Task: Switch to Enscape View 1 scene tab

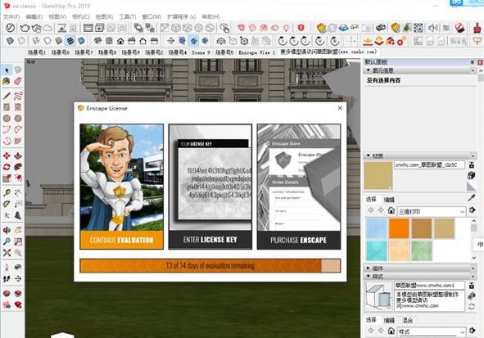Action: pyautogui.click(x=257, y=52)
